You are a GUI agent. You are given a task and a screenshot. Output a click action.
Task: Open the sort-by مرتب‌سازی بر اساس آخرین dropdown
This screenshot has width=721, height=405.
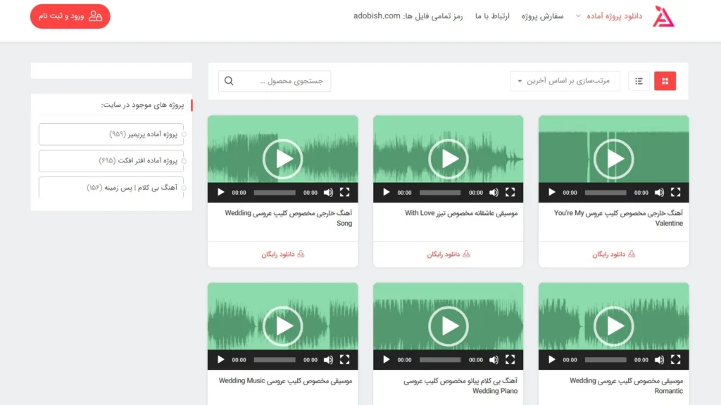[x=565, y=81]
